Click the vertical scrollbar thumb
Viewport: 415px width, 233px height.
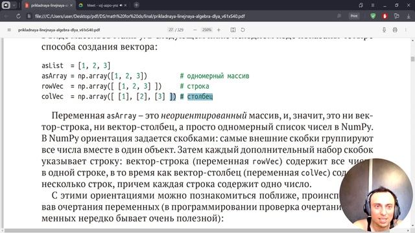412,59
